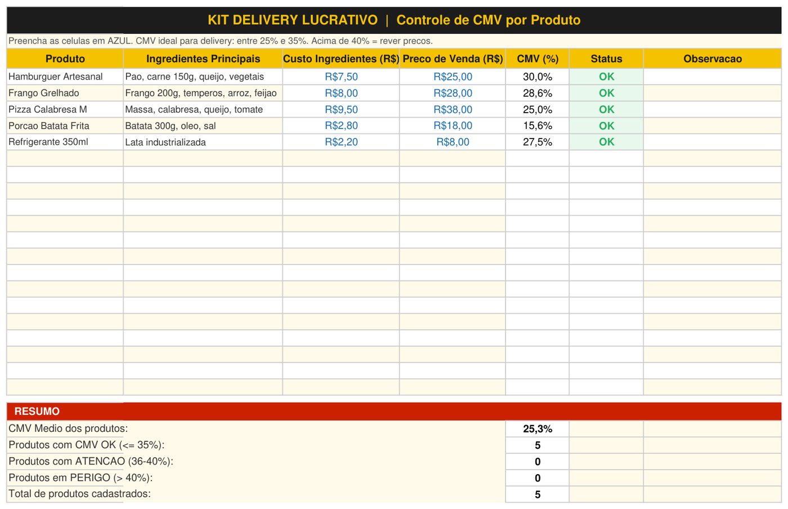The image size is (788, 509).
Task: Click the Observacao column header
Action: tap(713, 59)
